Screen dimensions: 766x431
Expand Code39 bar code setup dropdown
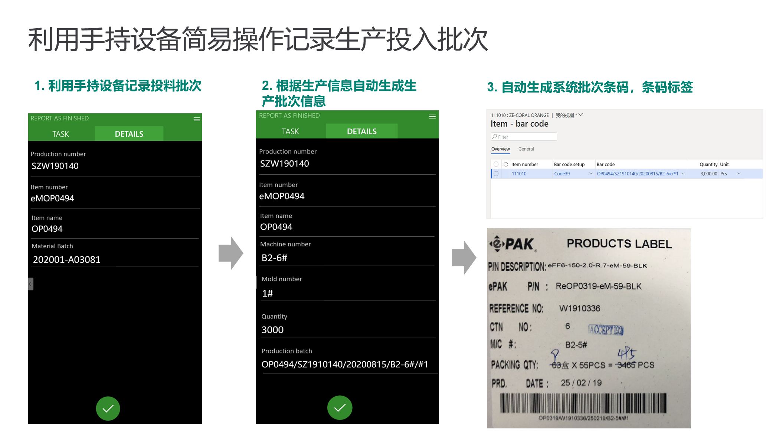pyautogui.click(x=590, y=174)
